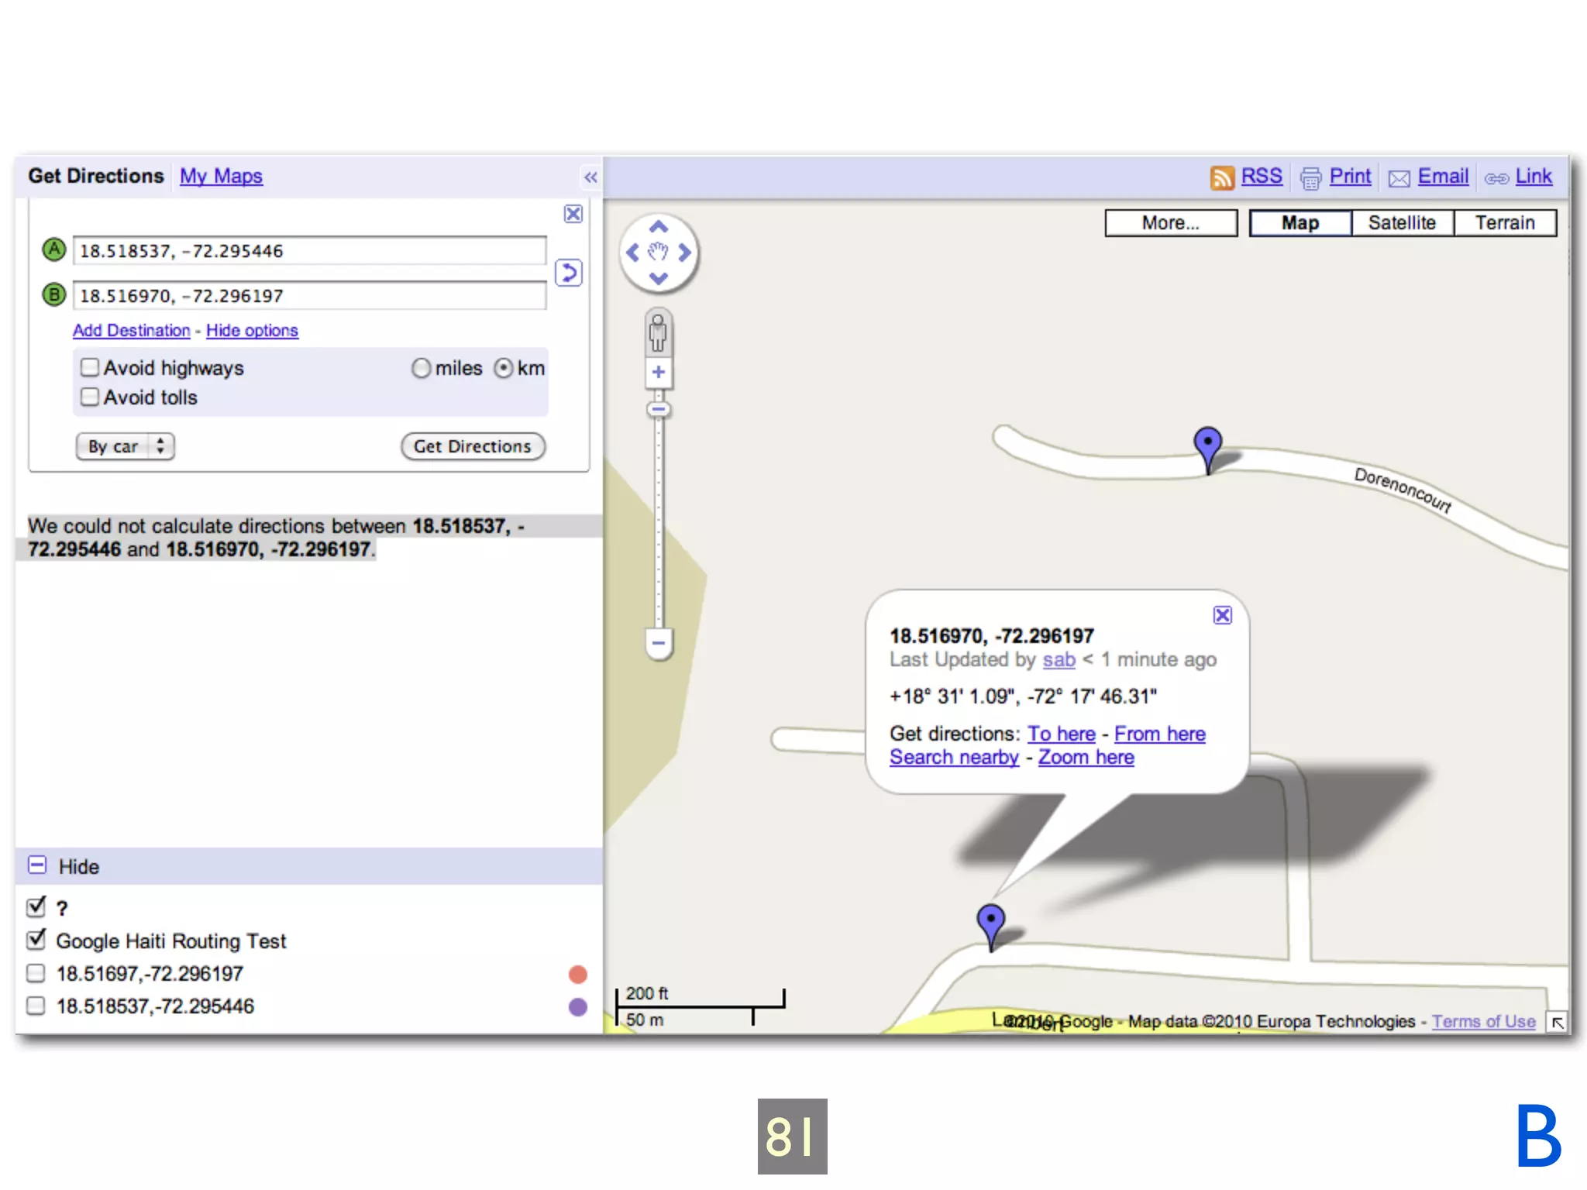Pan map up with arrow control
The width and height of the screenshot is (1587, 1190).
pyautogui.click(x=659, y=227)
